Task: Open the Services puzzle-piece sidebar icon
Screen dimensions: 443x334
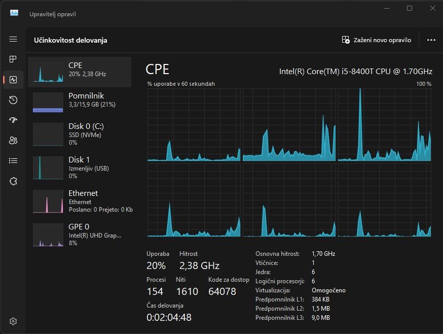Action: (x=13, y=181)
